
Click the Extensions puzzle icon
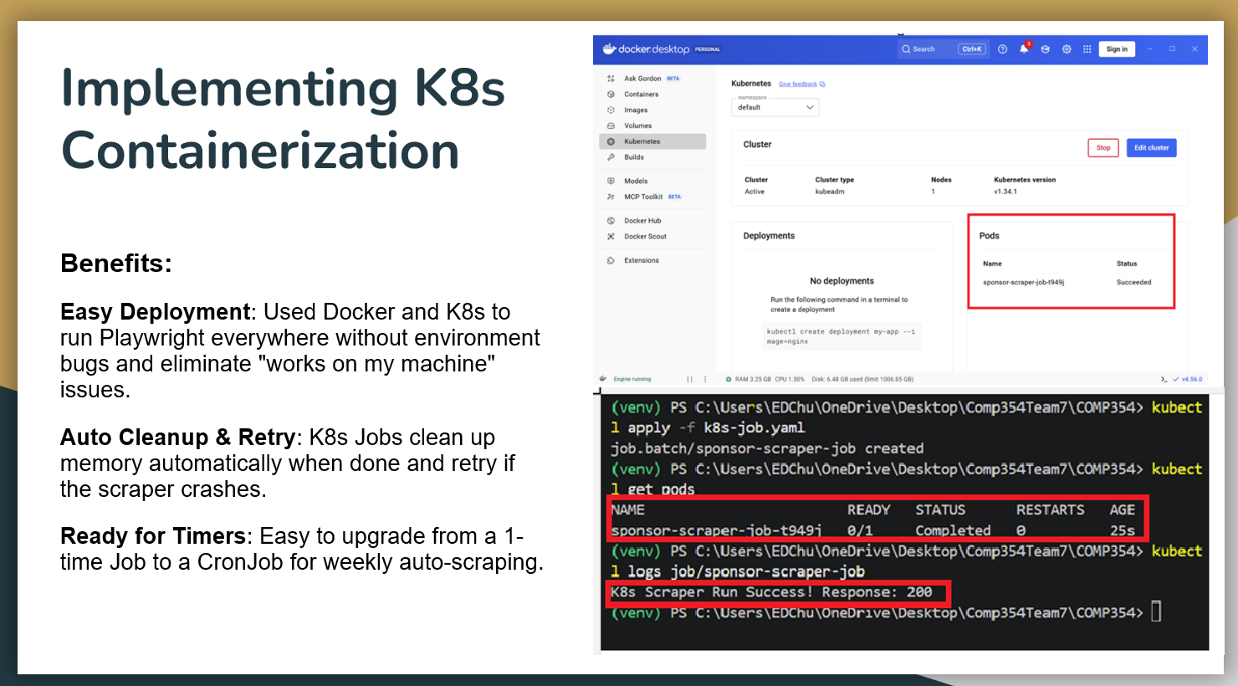point(611,260)
